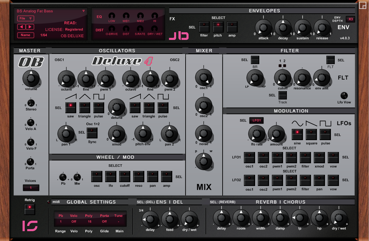Click the envelope attack knob
This screenshot has width=369, height=241.
pos(263,28)
